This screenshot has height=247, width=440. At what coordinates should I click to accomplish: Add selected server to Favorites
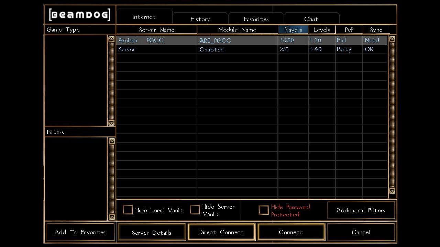point(80,232)
